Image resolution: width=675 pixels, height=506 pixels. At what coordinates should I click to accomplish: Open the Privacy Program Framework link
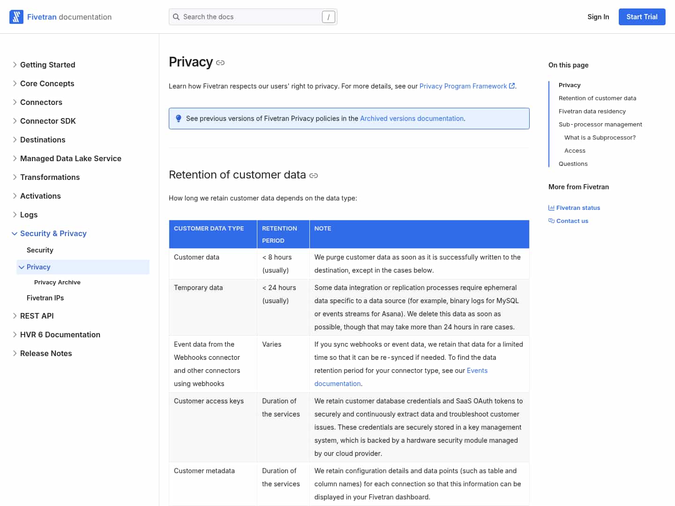[x=463, y=86]
